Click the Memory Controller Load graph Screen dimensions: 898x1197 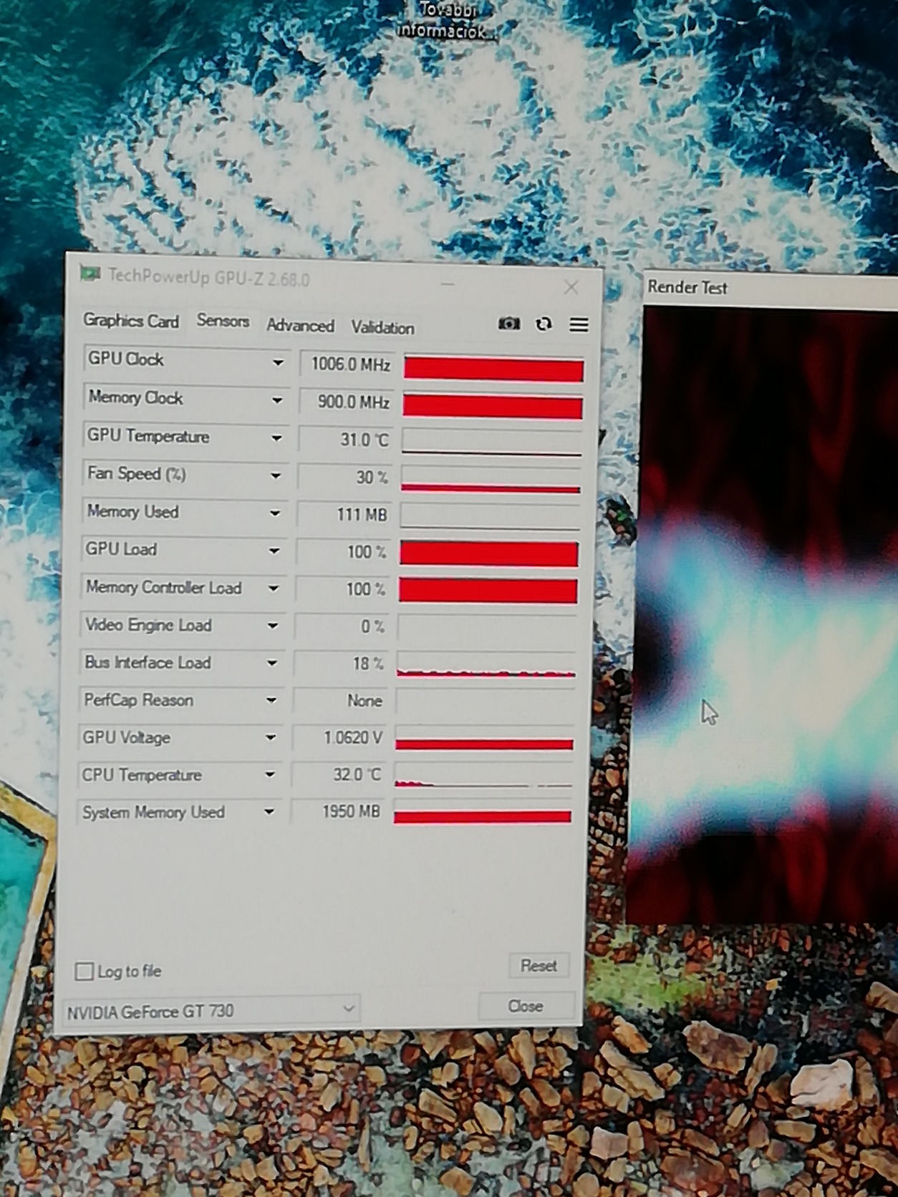click(x=488, y=591)
